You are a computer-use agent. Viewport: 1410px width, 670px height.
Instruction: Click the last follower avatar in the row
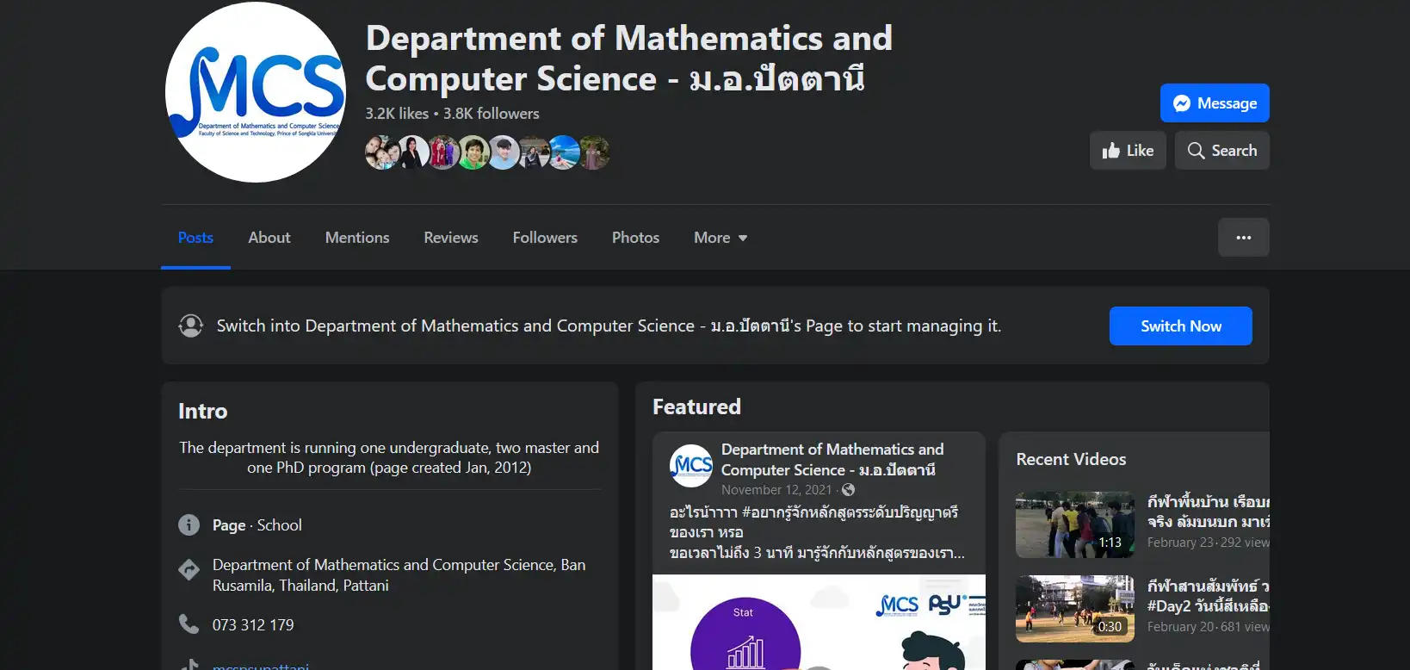pos(593,152)
